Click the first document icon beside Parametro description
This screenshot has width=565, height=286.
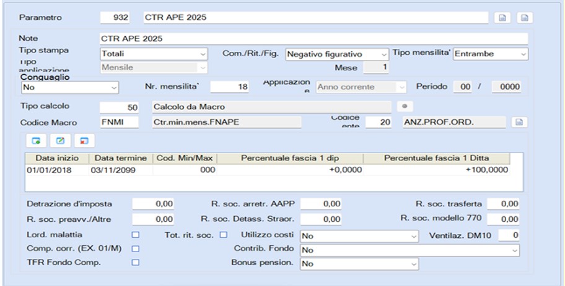pos(502,18)
